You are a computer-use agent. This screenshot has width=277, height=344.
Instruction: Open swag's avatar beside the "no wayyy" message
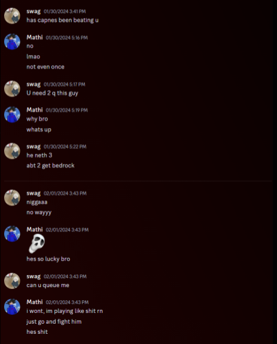(13, 197)
